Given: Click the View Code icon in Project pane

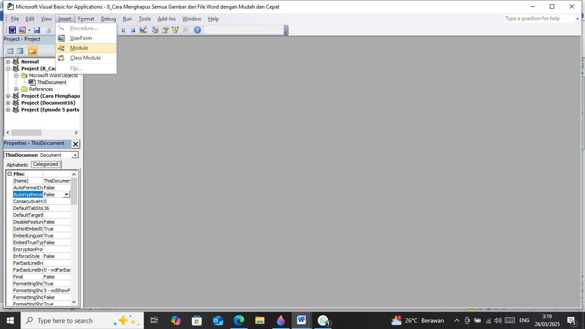Looking at the screenshot, I should click(x=10, y=51).
